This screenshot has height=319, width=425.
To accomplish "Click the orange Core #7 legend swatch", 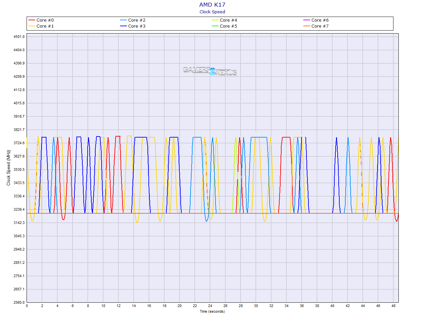I will (307, 26).
